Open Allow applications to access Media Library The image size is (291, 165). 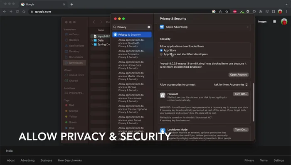click(x=131, y=76)
